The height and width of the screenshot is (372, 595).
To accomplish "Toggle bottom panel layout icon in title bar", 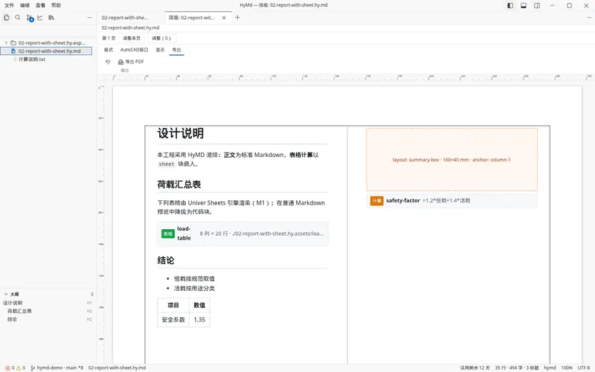I will click(524, 5).
